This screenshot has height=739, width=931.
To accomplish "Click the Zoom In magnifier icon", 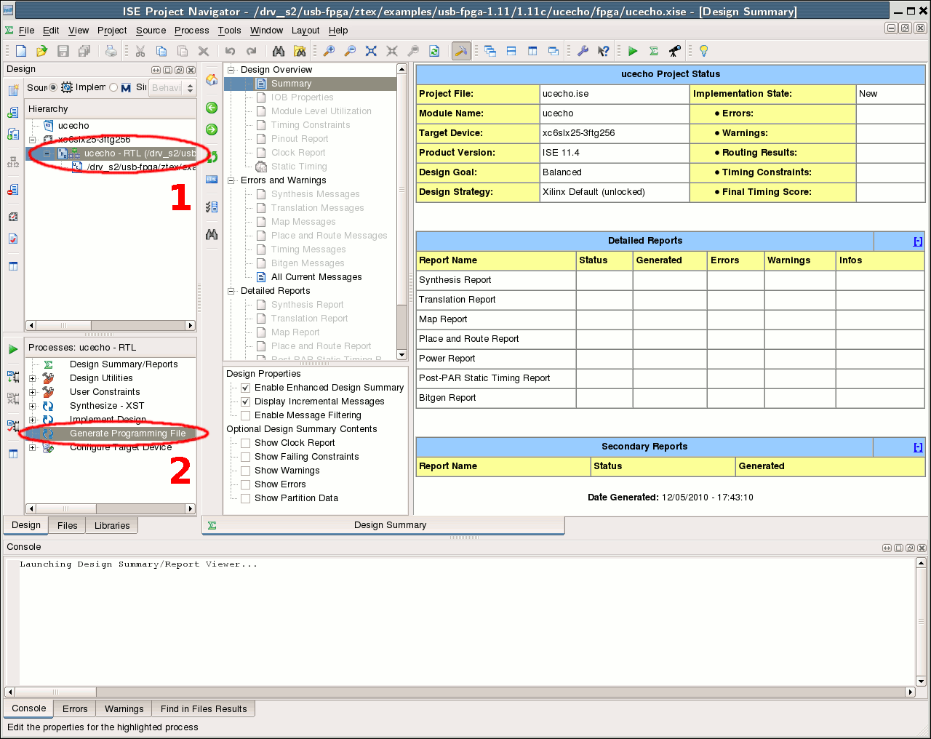I will point(329,51).
